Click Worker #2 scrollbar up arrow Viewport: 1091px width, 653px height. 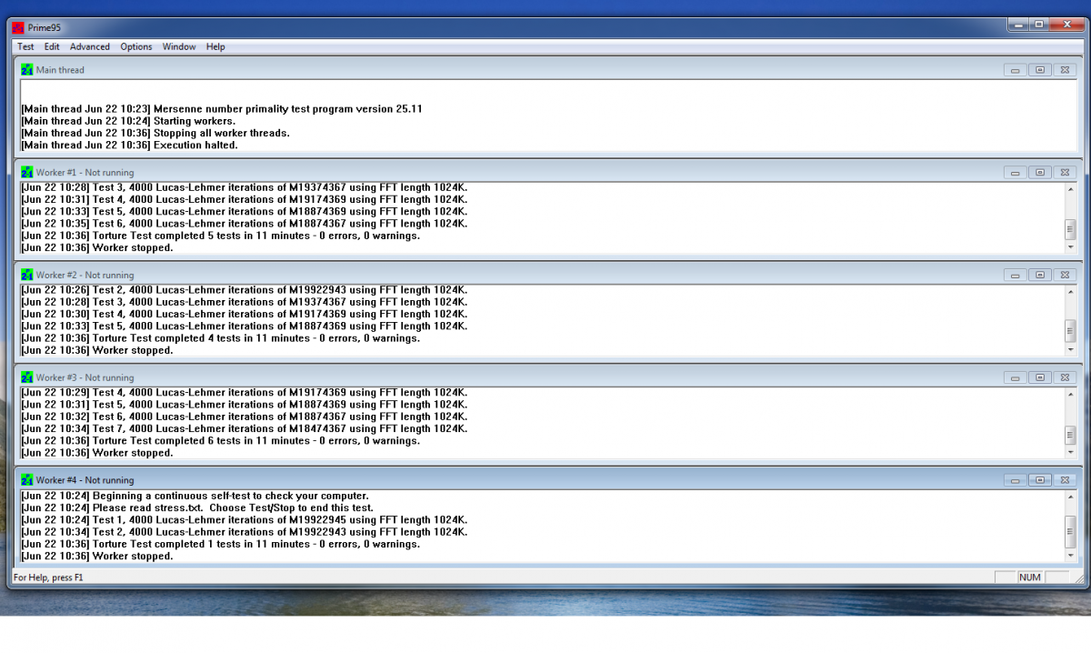[1070, 292]
